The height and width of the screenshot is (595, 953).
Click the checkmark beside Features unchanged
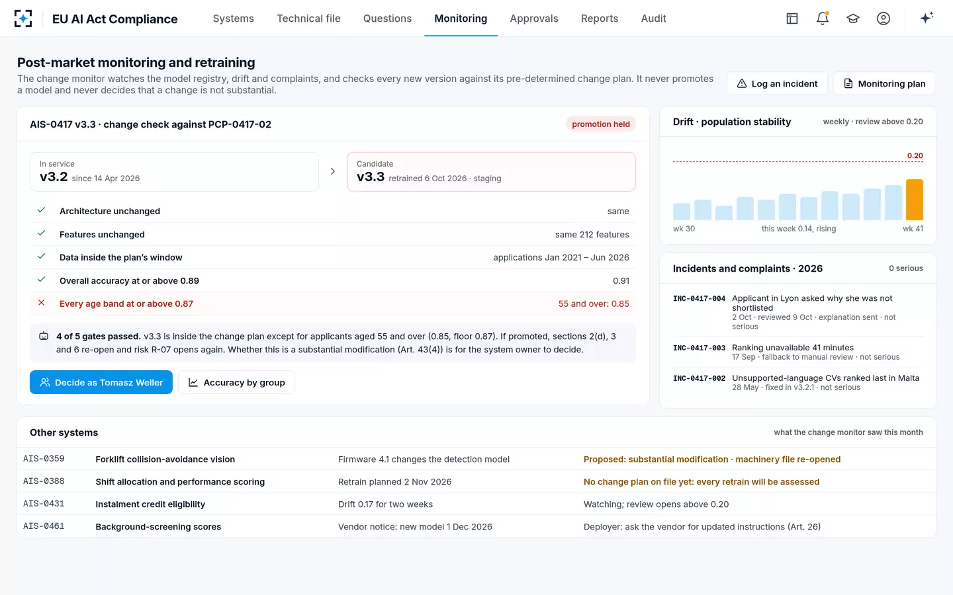click(x=41, y=233)
